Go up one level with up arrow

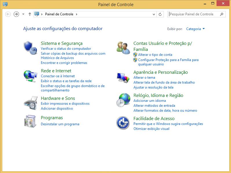30,14
